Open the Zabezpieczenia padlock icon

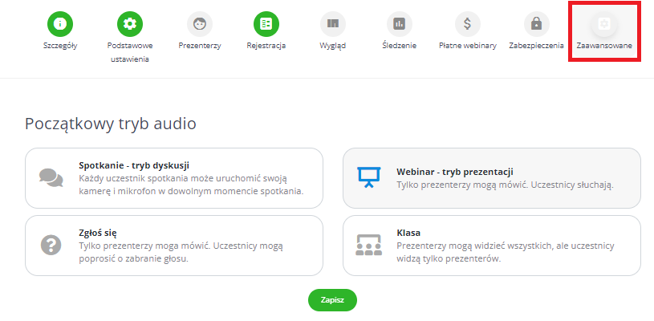point(535,24)
